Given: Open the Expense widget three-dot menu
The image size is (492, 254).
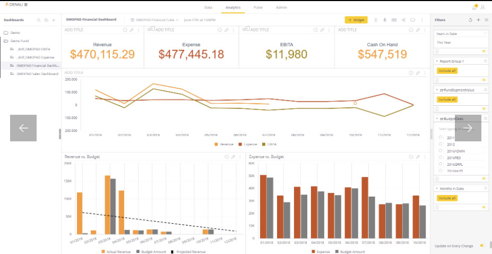Looking at the screenshot, I should click(234, 30).
